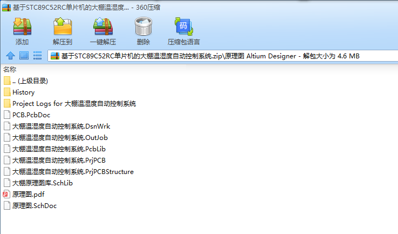Viewport: 398px width, 234px height.
Task: Switch to the large icon view button
Action: 24,56
